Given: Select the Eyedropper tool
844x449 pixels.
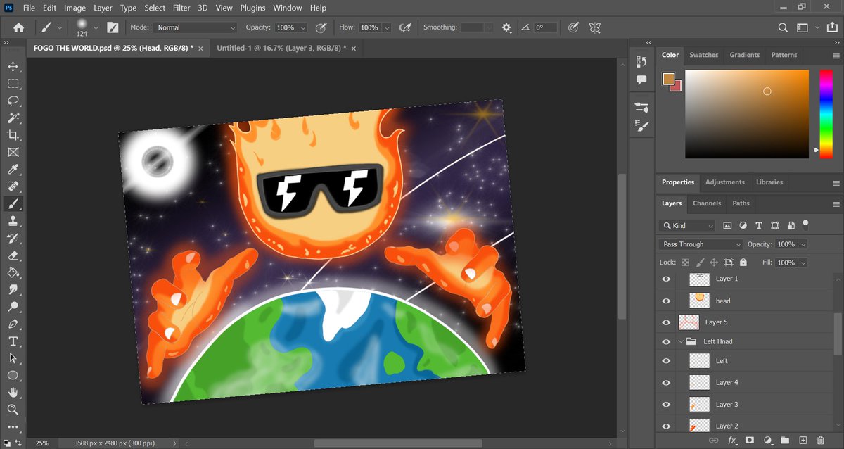Looking at the screenshot, I should point(13,170).
